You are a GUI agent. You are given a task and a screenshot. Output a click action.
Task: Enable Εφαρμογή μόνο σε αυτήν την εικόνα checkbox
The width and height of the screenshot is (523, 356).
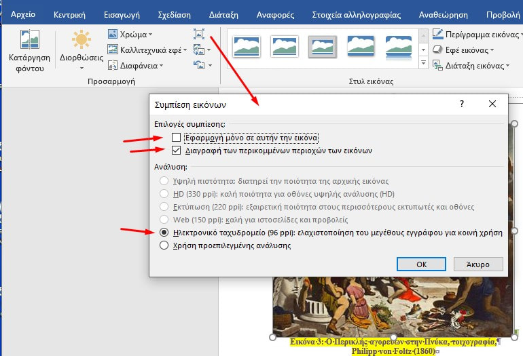click(x=177, y=138)
